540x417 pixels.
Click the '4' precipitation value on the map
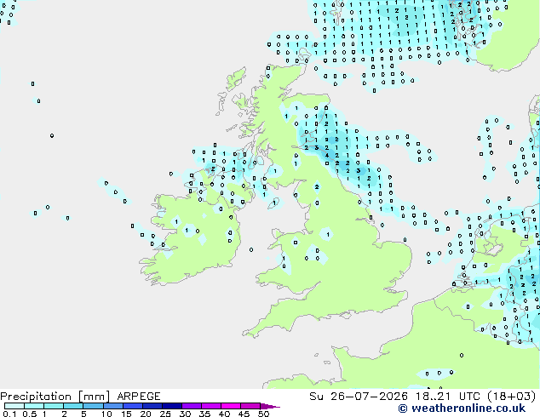click(x=327, y=156)
